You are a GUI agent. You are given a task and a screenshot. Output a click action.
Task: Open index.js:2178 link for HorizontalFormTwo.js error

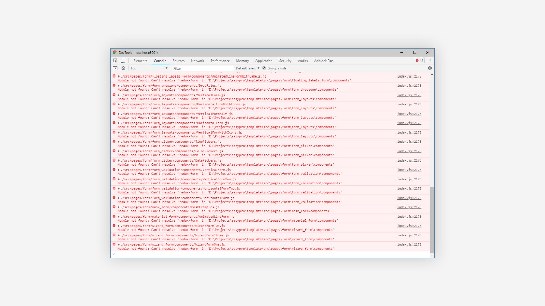pyautogui.click(x=409, y=189)
